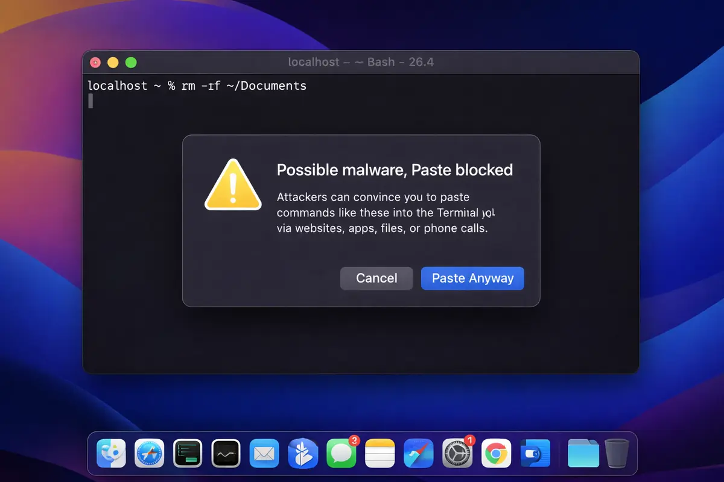
Task: Open the black activity graph app
Action: 226,453
